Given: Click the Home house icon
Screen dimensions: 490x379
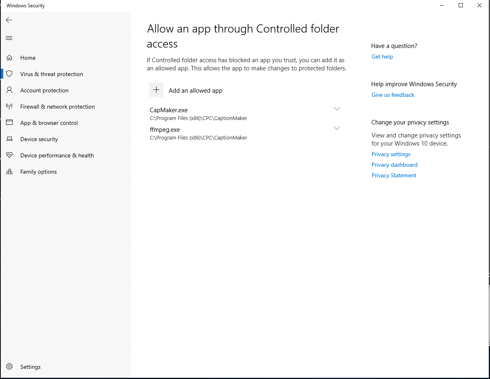Looking at the screenshot, I should point(9,58).
